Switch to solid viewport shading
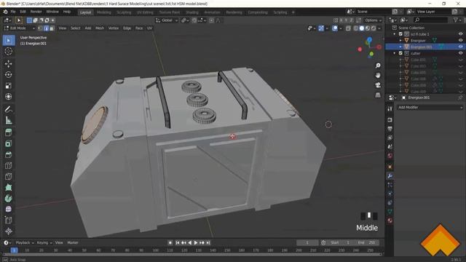The width and height of the screenshot is (466, 262). [362, 28]
